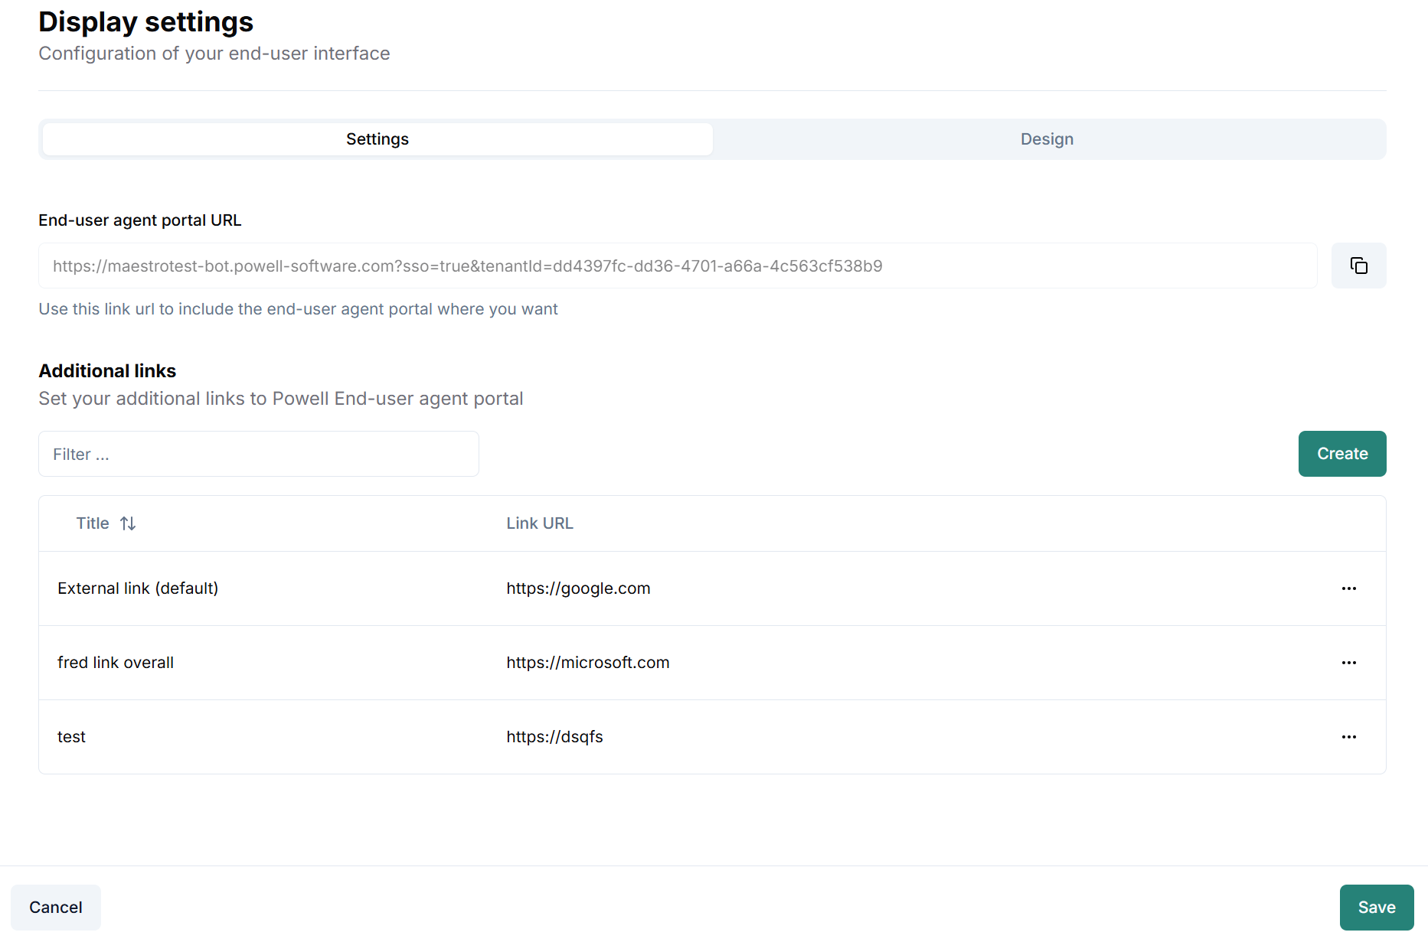
Task: Open actions menu for fred link overall row
Action: [x=1349, y=663]
